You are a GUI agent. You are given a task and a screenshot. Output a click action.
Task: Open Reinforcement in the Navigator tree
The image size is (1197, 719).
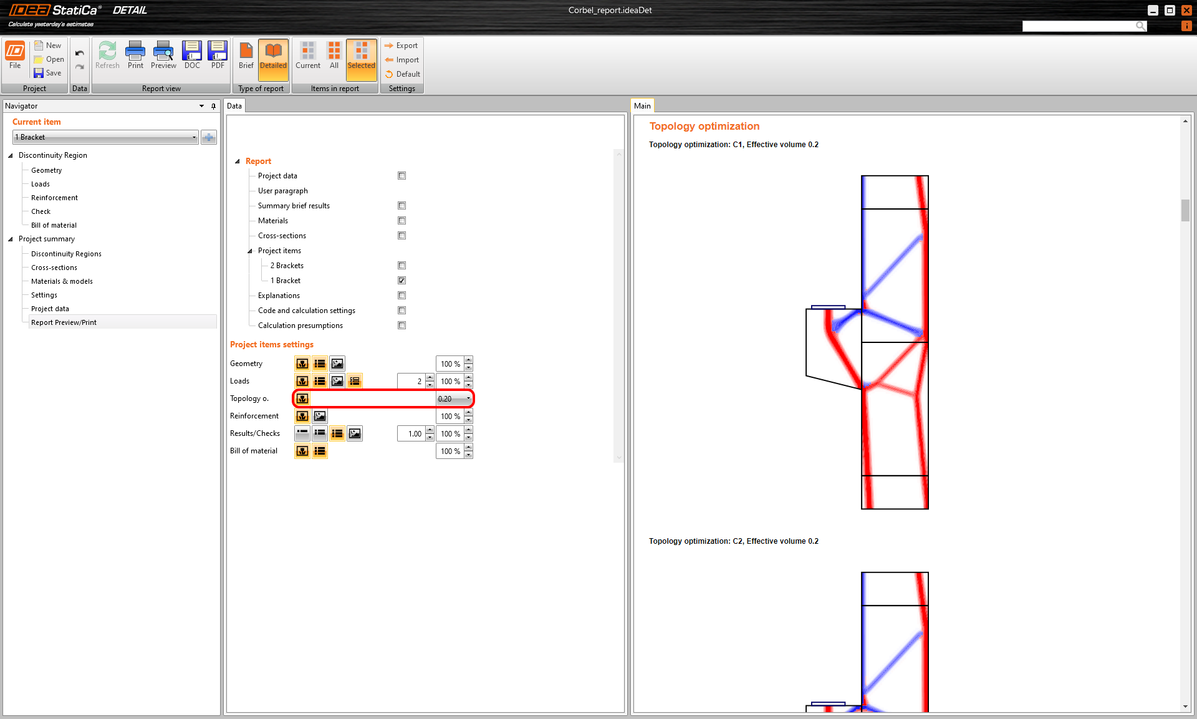[54, 198]
